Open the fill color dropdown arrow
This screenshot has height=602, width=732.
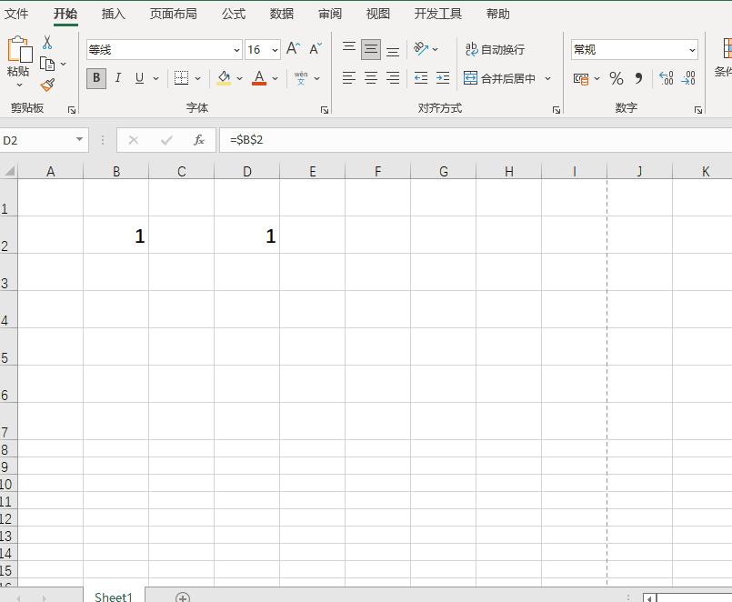pyautogui.click(x=239, y=79)
